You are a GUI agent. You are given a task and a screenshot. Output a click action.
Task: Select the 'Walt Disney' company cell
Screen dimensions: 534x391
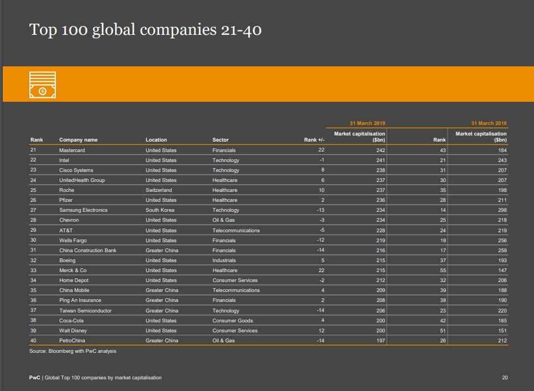[73, 331]
